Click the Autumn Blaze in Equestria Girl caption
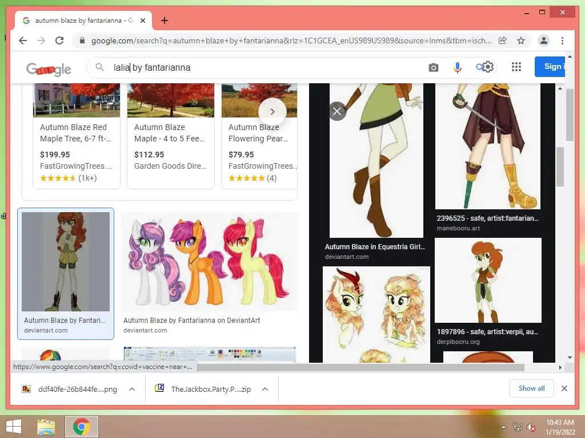The width and height of the screenshot is (585, 438). tap(375, 246)
